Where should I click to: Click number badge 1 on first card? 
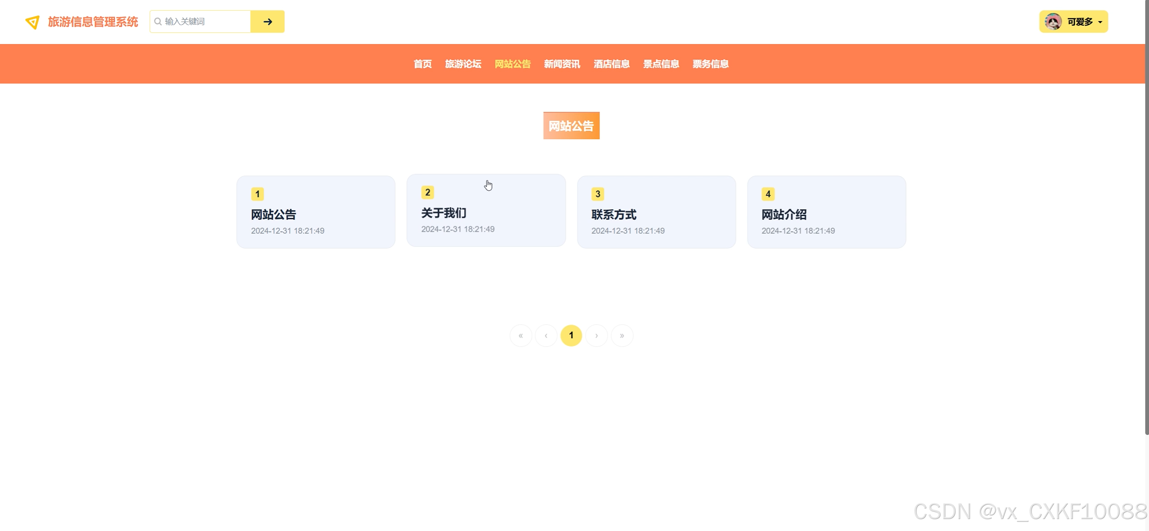click(x=258, y=194)
